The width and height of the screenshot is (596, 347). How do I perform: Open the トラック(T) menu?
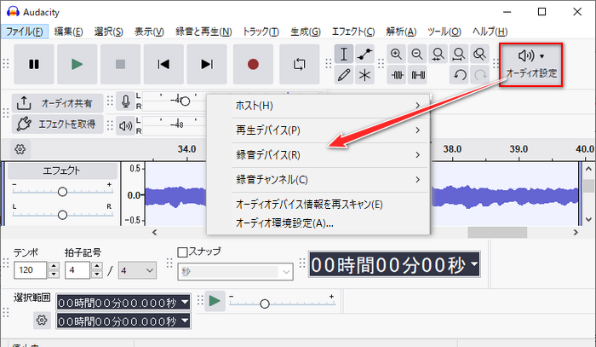(x=261, y=32)
